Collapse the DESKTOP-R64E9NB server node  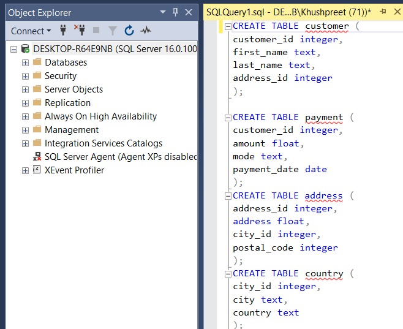pyautogui.click(x=13, y=49)
